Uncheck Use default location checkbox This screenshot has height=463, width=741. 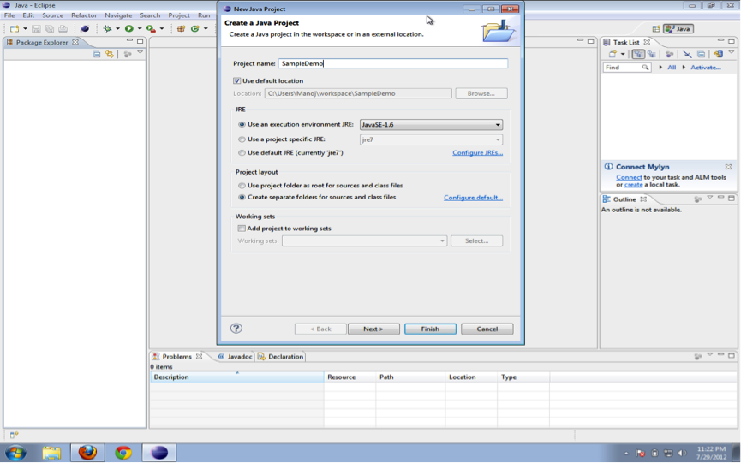click(x=236, y=80)
